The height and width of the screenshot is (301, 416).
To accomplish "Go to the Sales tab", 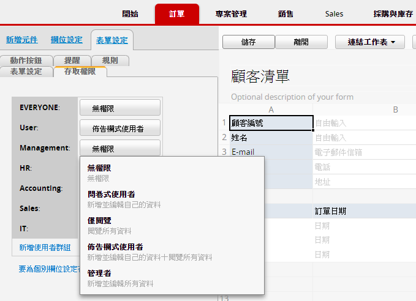I will 334,14.
